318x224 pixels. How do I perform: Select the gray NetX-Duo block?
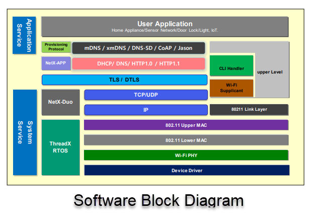tap(60, 103)
